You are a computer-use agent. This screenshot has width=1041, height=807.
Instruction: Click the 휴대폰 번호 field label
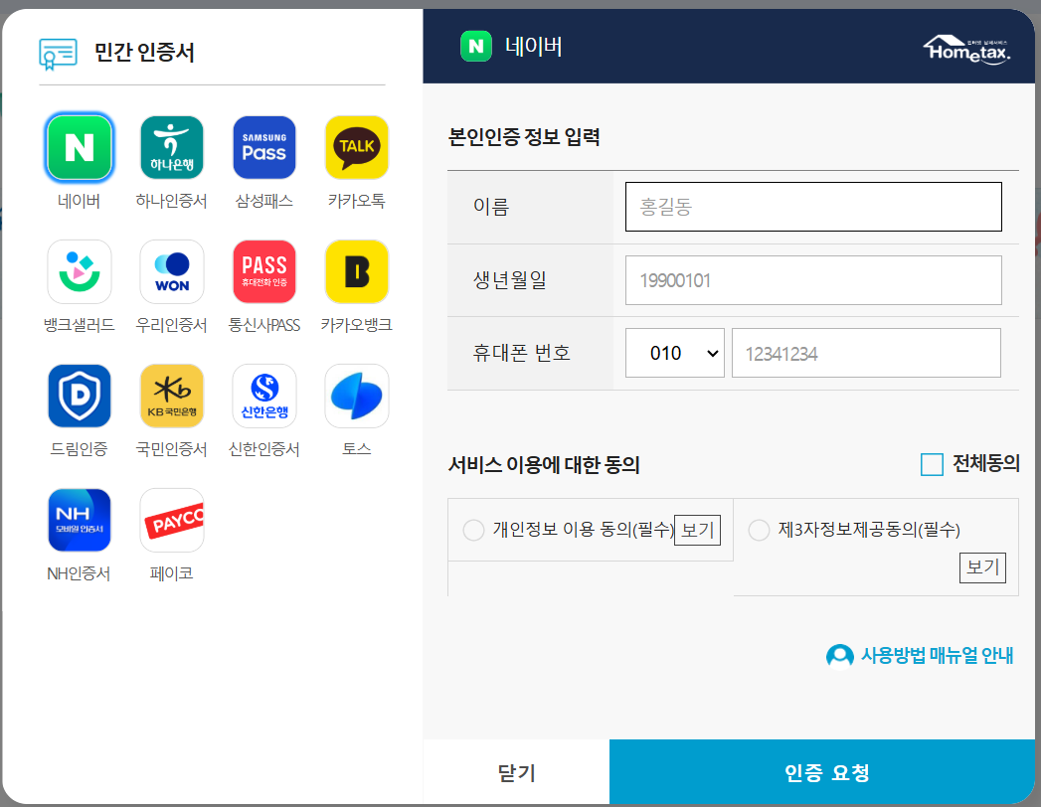[x=522, y=353]
